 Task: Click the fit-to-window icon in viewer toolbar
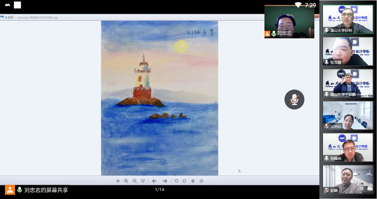click(118, 181)
